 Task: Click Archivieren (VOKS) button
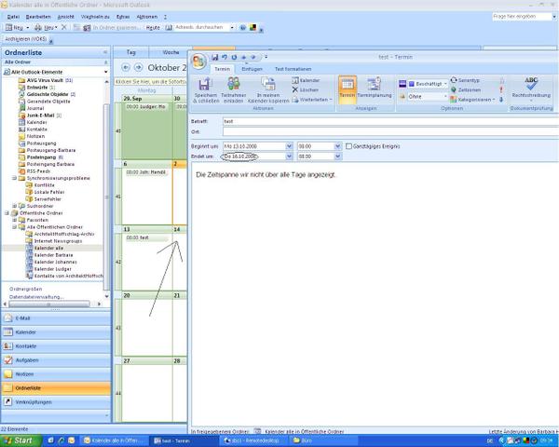click(26, 39)
